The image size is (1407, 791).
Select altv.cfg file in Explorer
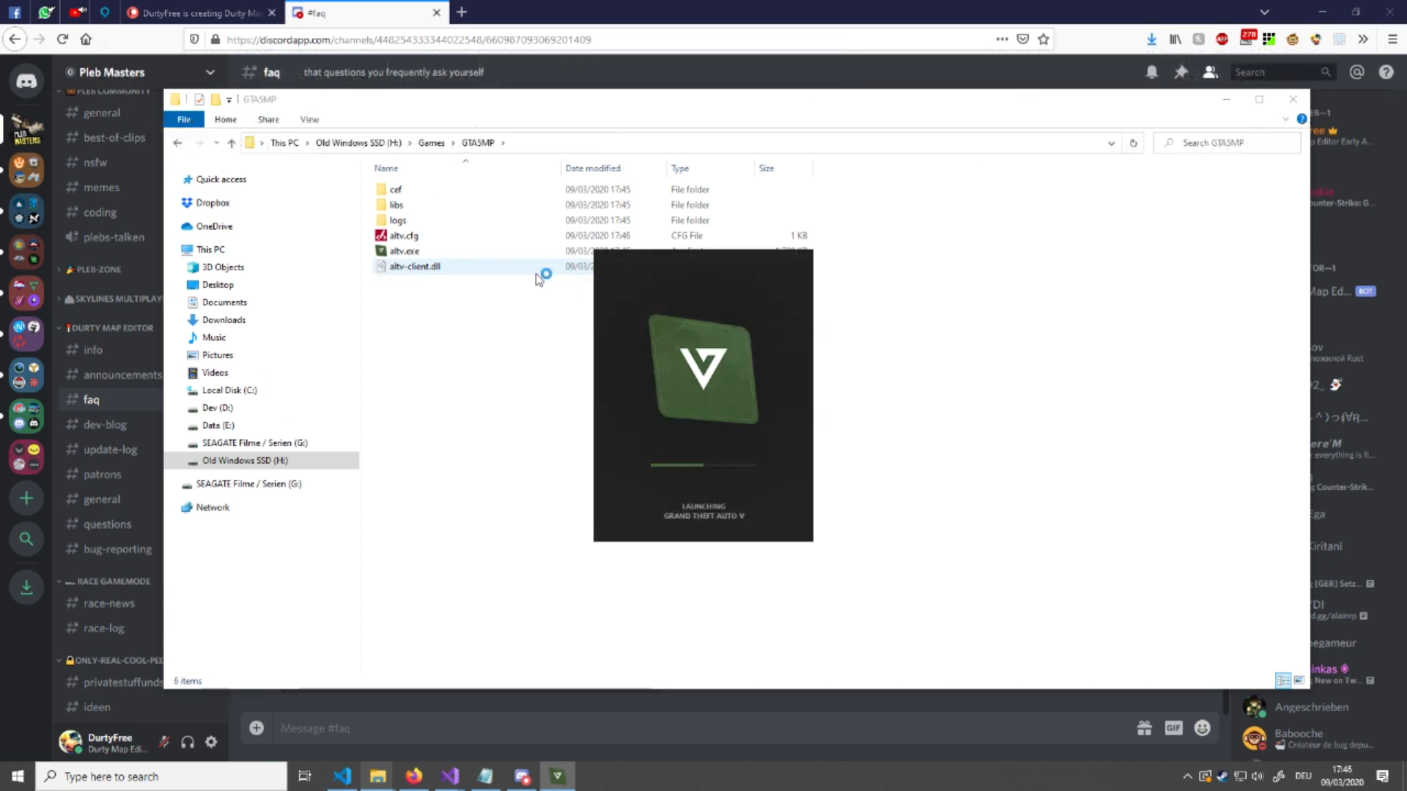[403, 236]
